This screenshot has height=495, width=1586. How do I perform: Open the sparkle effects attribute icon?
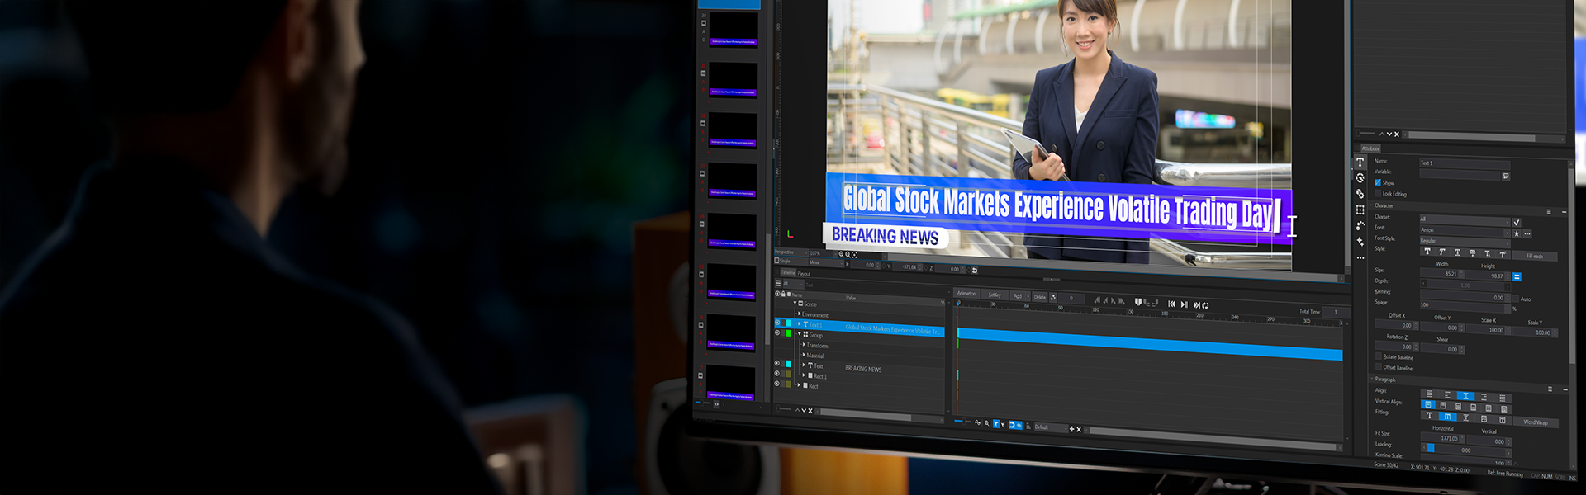tap(1360, 241)
